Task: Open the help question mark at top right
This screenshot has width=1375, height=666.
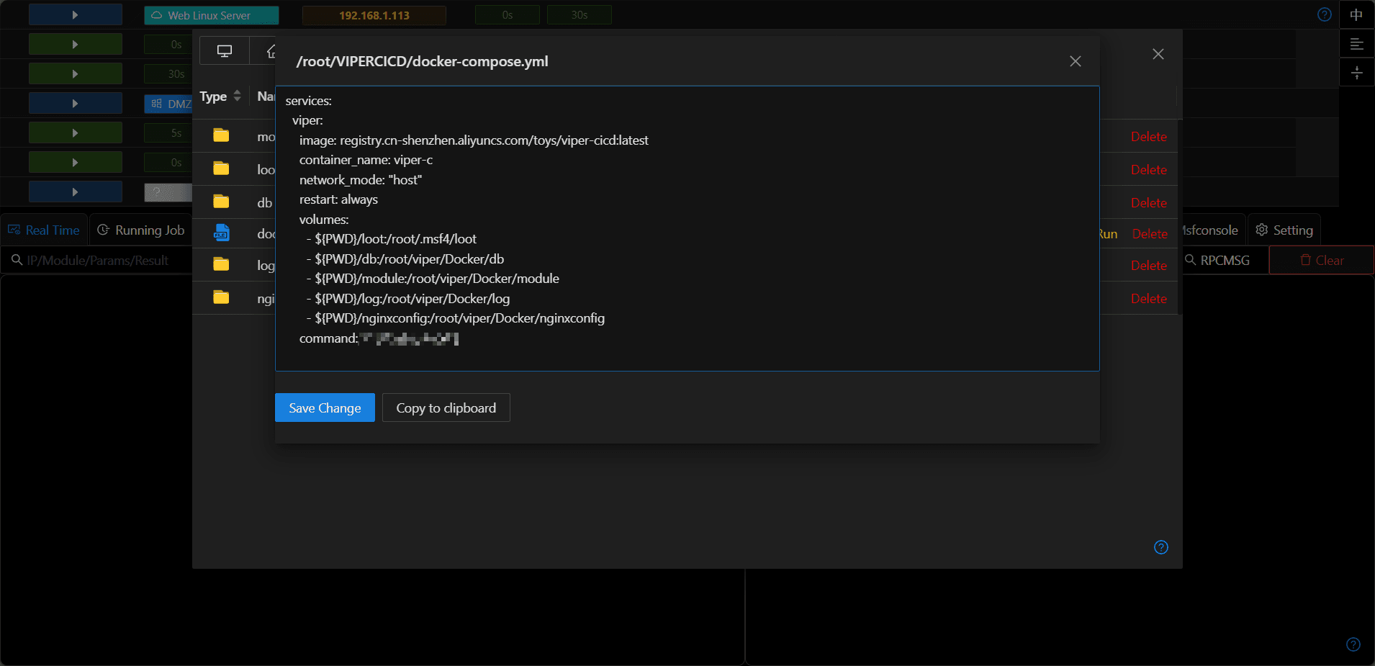Action: click(x=1324, y=14)
